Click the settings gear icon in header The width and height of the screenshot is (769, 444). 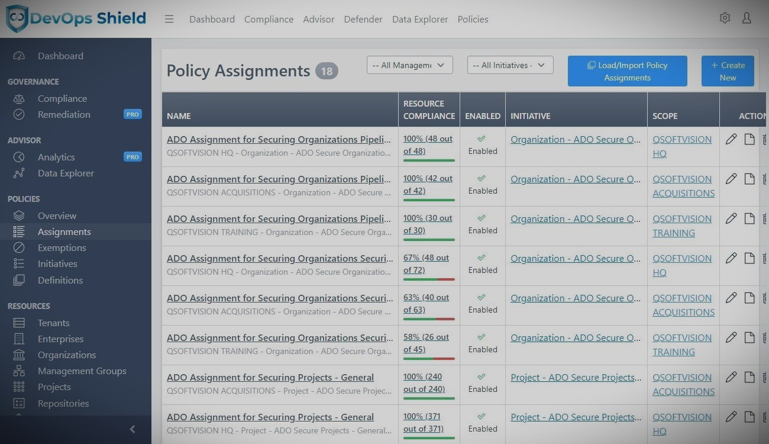(x=725, y=18)
